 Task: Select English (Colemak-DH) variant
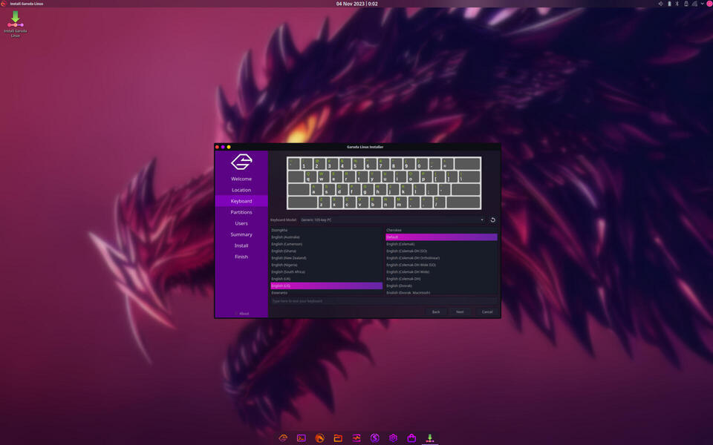tap(441, 279)
